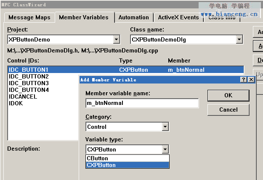Click Cancel in Add Member Variable dialog
The height and width of the screenshot is (180, 263).
[x=228, y=110]
